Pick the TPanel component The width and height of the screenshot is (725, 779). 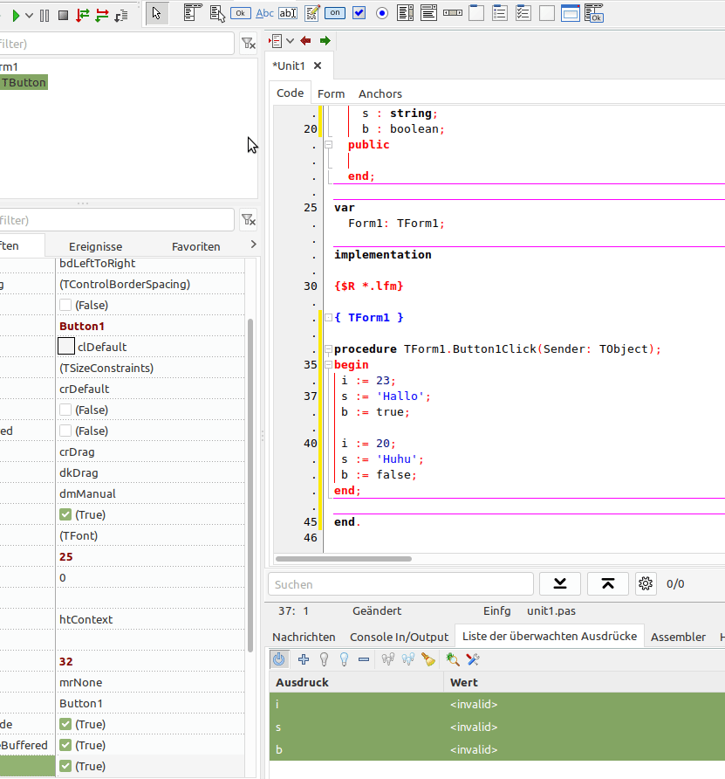[x=547, y=13]
